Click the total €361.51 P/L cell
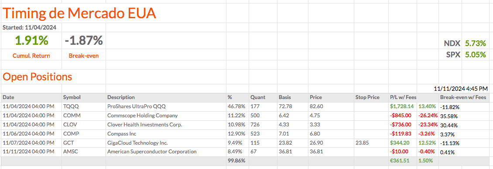 coord(403,161)
